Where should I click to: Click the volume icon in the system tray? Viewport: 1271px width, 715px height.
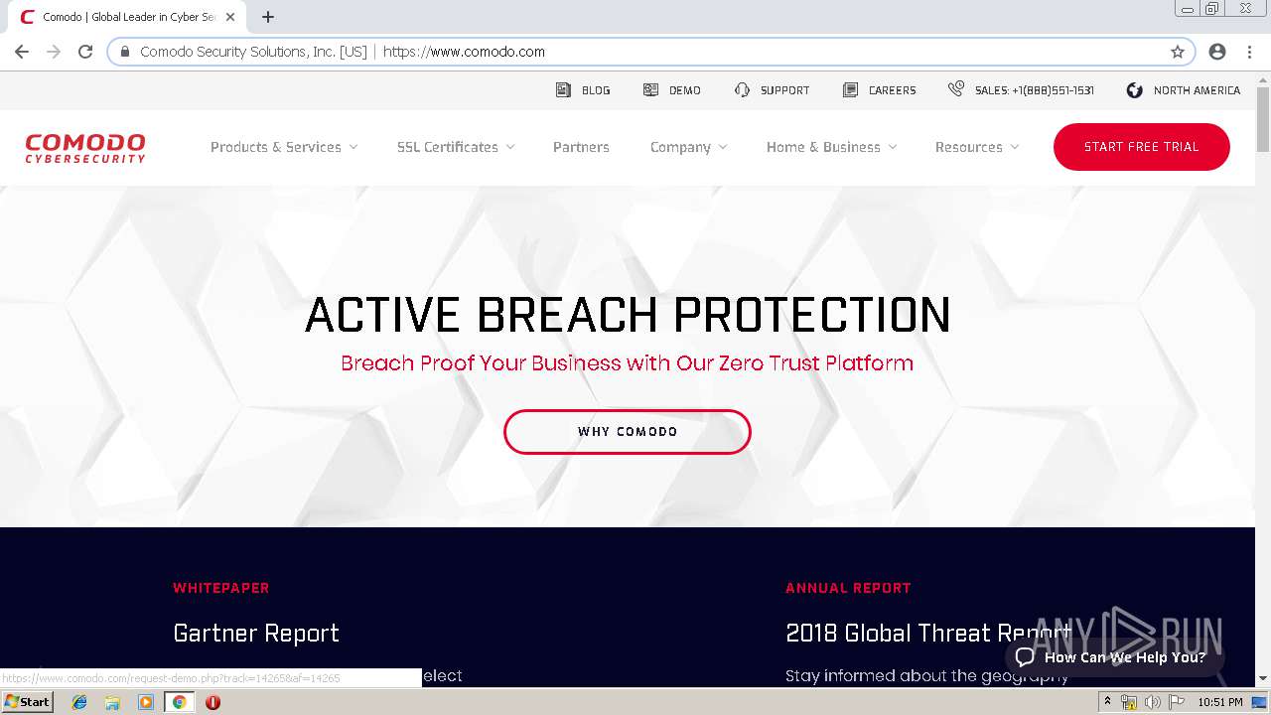point(1152,702)
